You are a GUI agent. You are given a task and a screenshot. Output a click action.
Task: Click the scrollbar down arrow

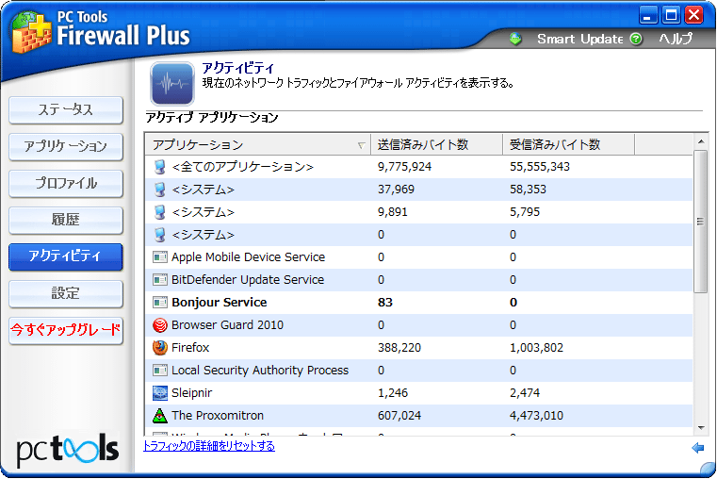coord(701,428)
